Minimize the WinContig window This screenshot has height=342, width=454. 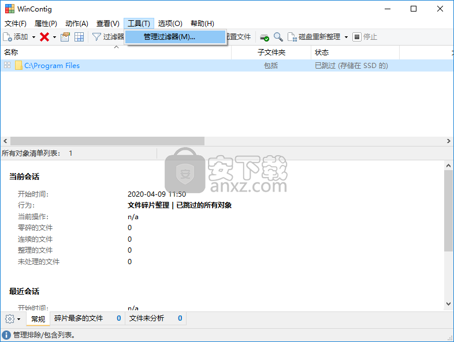pyautogui.click(x=388, y=9)
